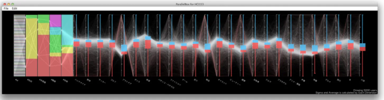
Task: Select the red segment in third category column
Action: [43, 55]
